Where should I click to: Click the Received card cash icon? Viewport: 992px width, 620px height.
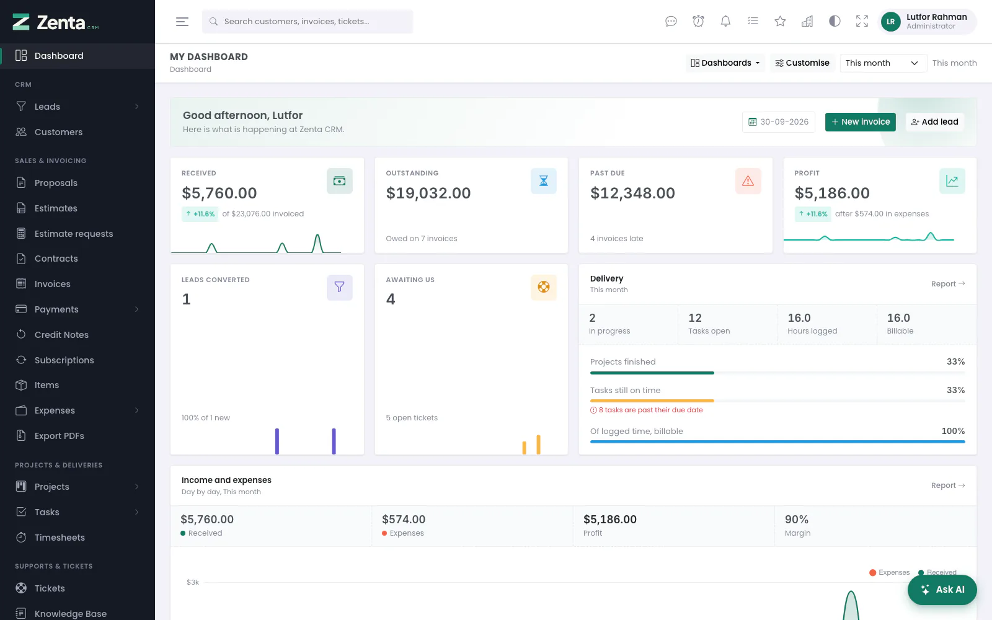[x=340, y=181]
